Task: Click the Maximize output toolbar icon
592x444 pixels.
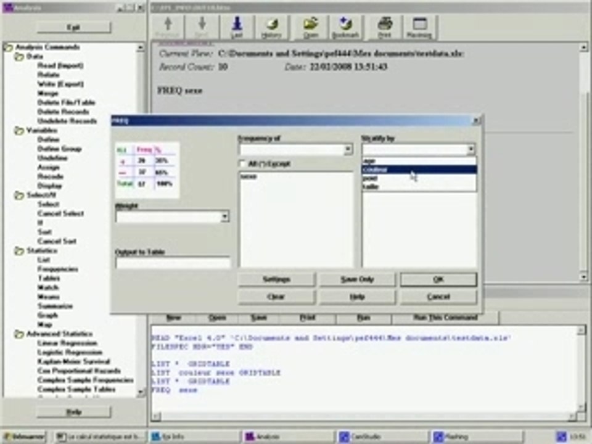Action: click(x=419, y=27)
